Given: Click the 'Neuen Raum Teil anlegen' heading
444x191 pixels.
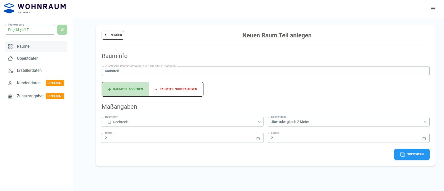Looking at the screenshot, I should tap(277, 35).
